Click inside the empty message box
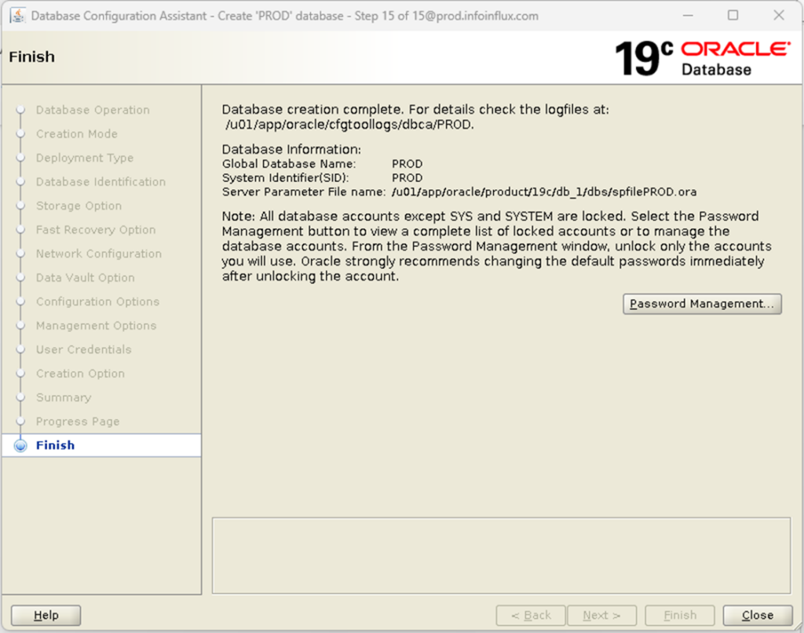 pos(501,555)
